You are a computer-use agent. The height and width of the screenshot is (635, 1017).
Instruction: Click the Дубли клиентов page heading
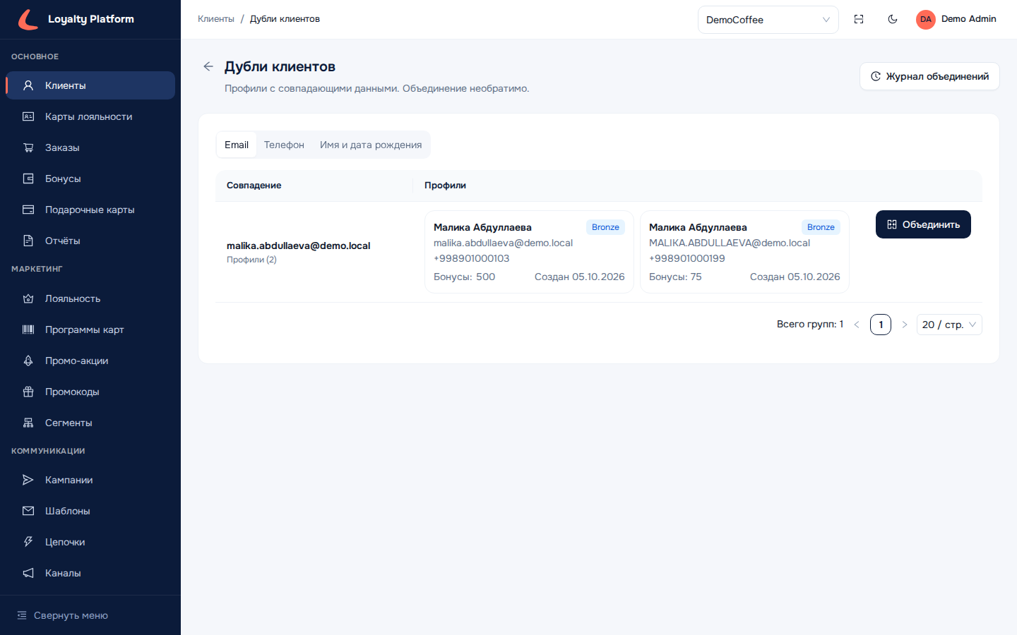point(280,66)
